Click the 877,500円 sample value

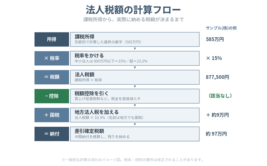tap(217, 77)
